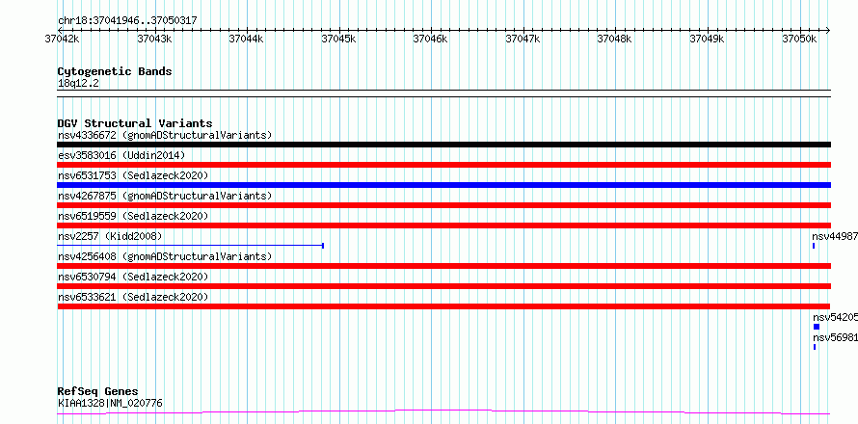This screenshot has width=858, height=424.
Task: Click the truncated nsv44987 variant label
Action: (x=835, y=236)
